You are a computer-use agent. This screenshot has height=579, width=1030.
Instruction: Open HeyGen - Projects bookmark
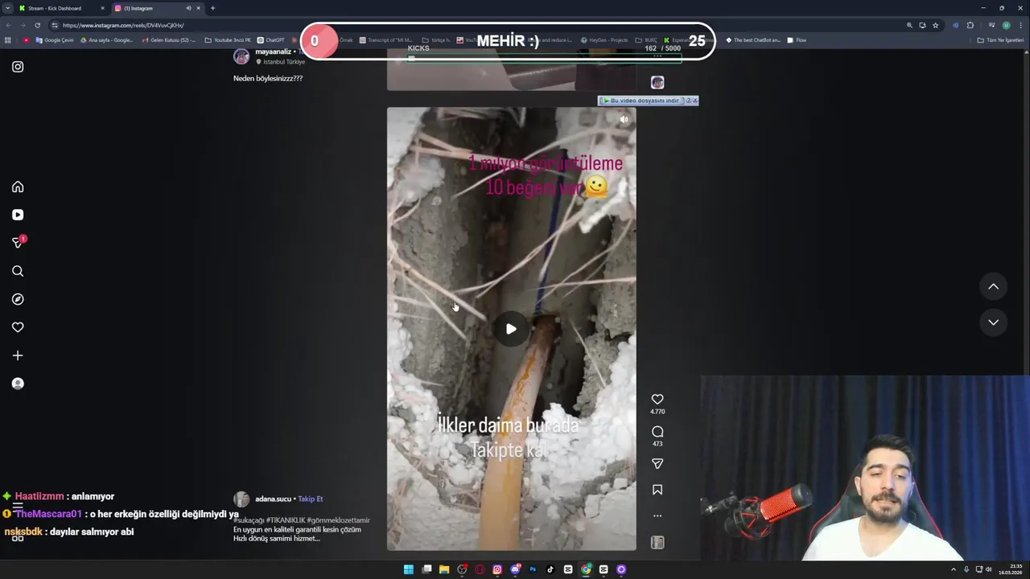604,40
